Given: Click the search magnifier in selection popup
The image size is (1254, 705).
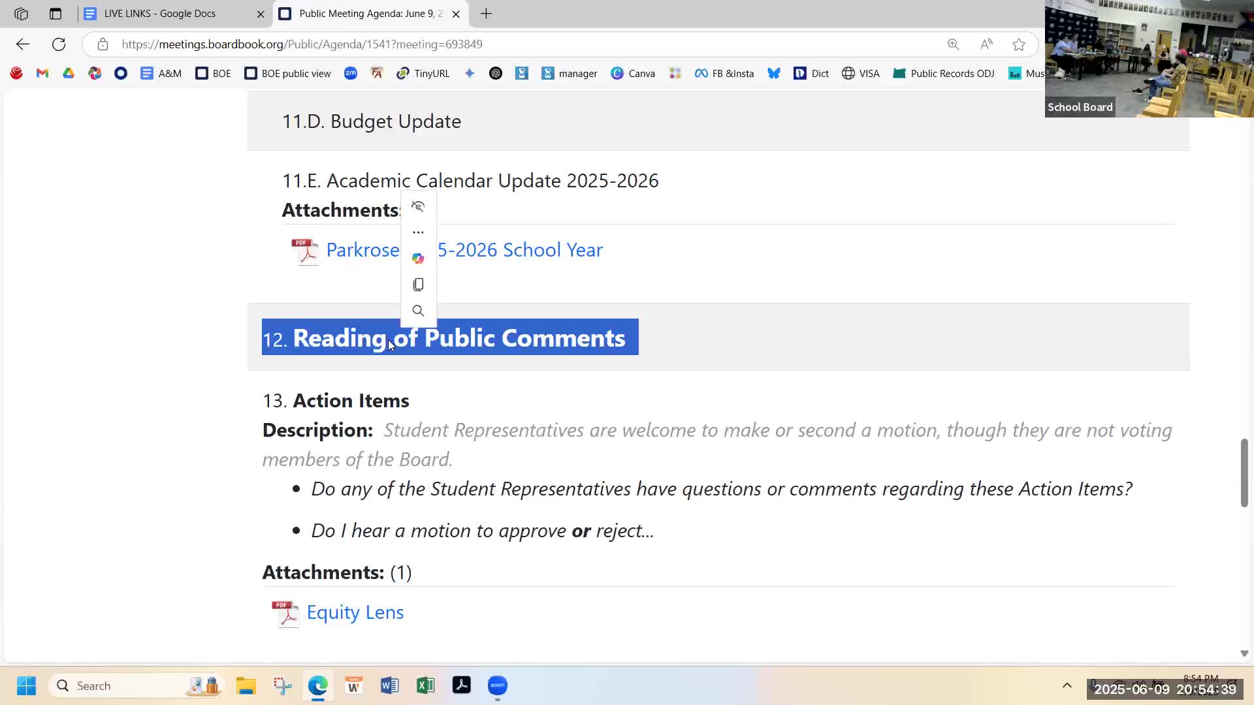Looking at the screenshot, I should pos(418,311).
